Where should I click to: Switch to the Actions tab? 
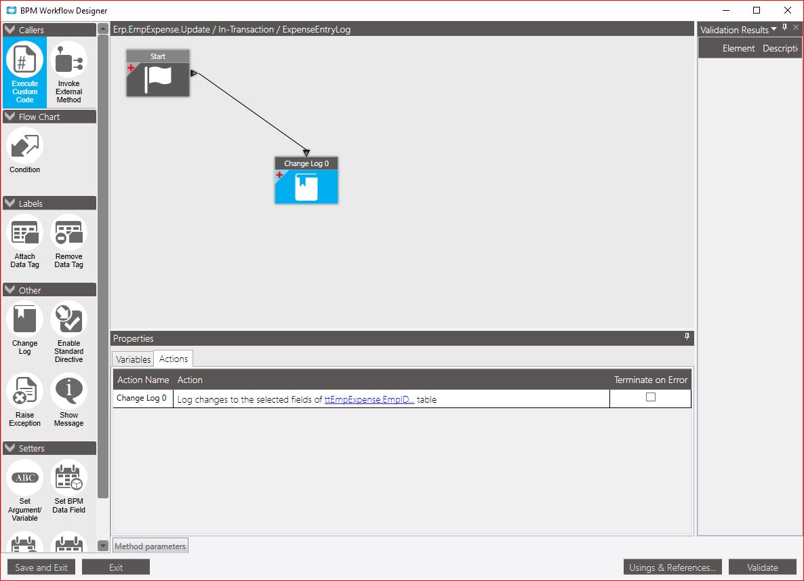coord(174,359)
